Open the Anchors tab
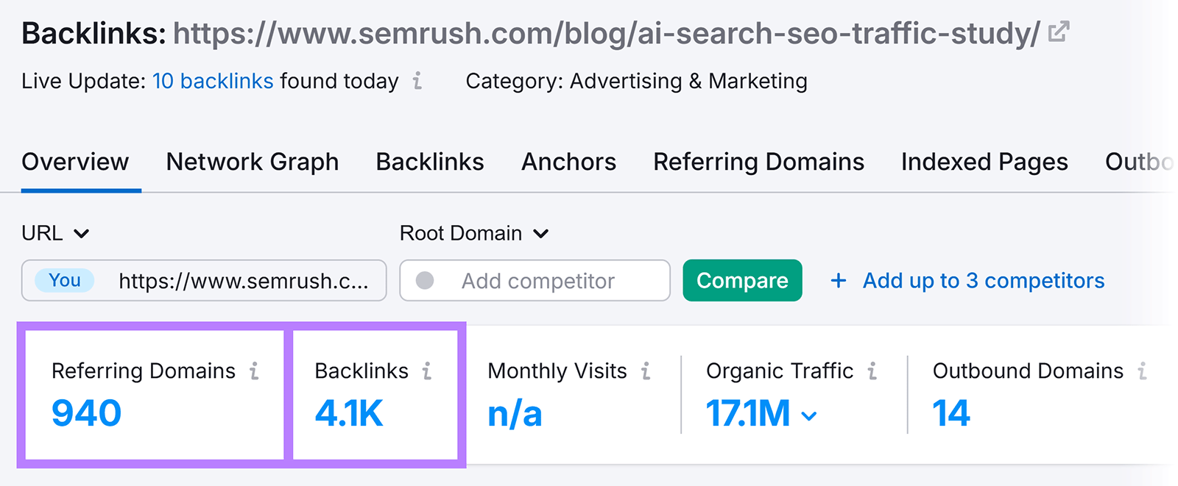 coord(568,162)
